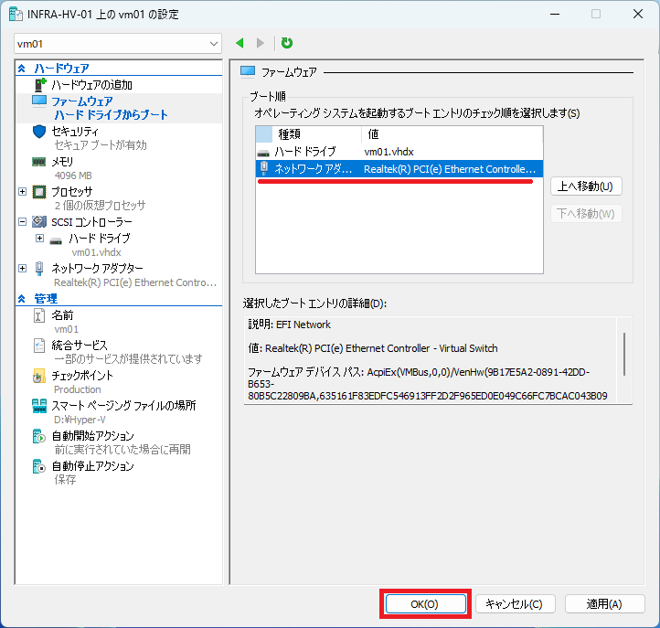The width and height of the screenshot is (660, 628).
Task: Expand the ハード ドライブ tree node
Action: click(39, 239)
